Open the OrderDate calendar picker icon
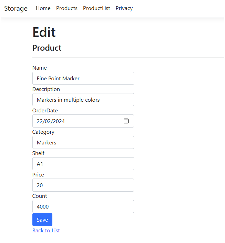The height and width of the screenshot is (243, 225). click(126, 121)
